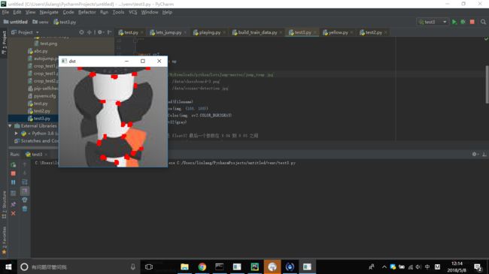489x274 pixels.
Task: Launch Chrome from the taskbar
Action: 202,266
